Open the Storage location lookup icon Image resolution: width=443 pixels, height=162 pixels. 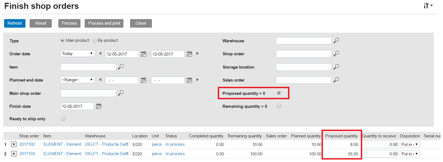click(336, 67)
